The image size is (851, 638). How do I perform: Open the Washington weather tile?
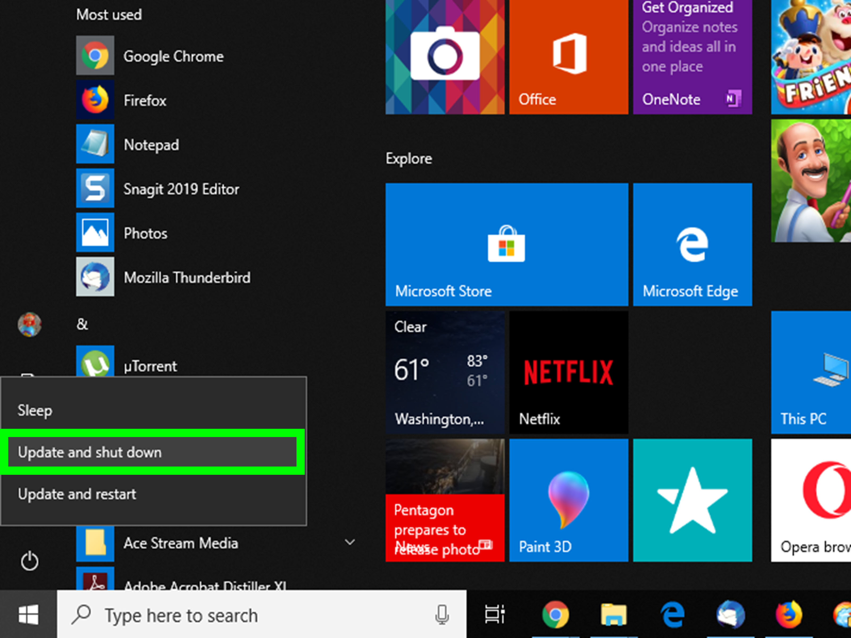tap(445, 372)
